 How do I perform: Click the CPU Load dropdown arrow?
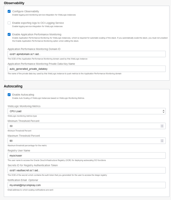(x=164, y=111)
